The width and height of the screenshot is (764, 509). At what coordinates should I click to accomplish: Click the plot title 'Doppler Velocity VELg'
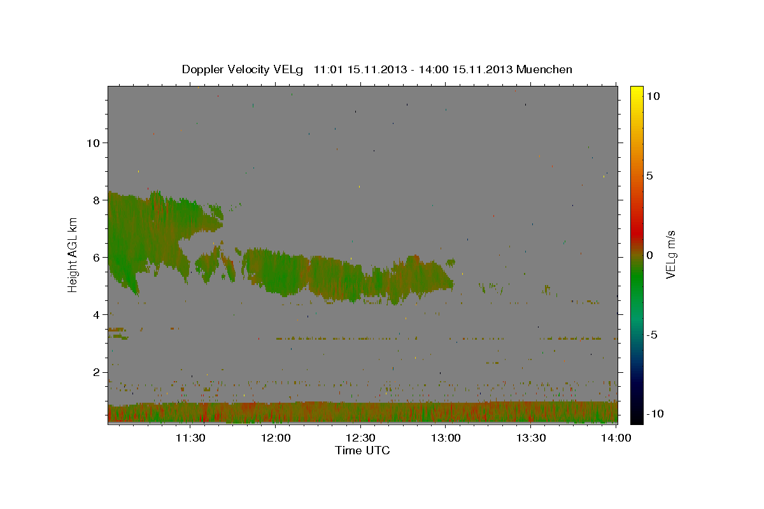[243, 69]
